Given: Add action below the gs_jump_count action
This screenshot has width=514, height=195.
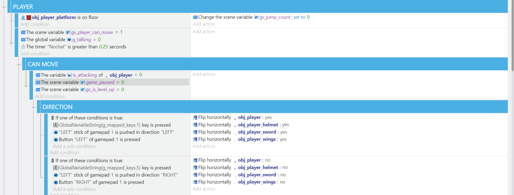Looking at the screenshot, I should [204, 24].
